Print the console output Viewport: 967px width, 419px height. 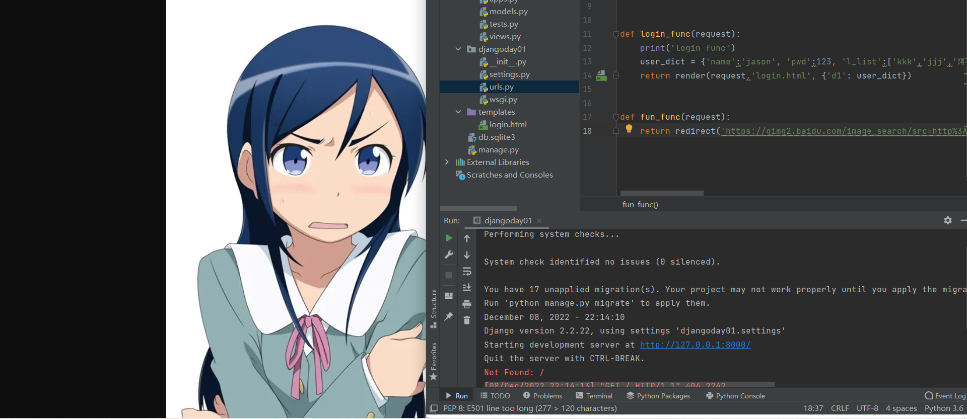467,304
